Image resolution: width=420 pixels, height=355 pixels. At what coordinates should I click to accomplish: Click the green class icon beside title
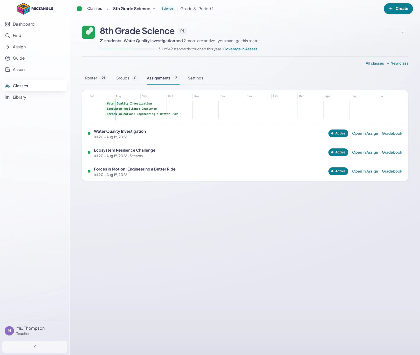tap(88, 32)
